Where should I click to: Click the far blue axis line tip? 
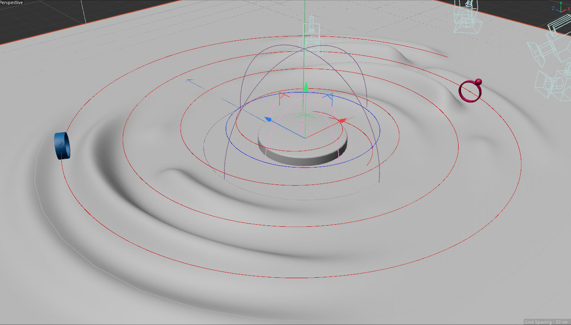click(189, 80)
